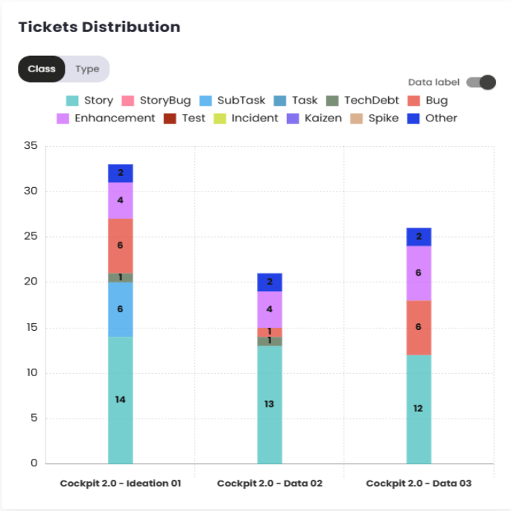
Task: Click the SubTask segment labeled 6
Action: pos(121,309)
